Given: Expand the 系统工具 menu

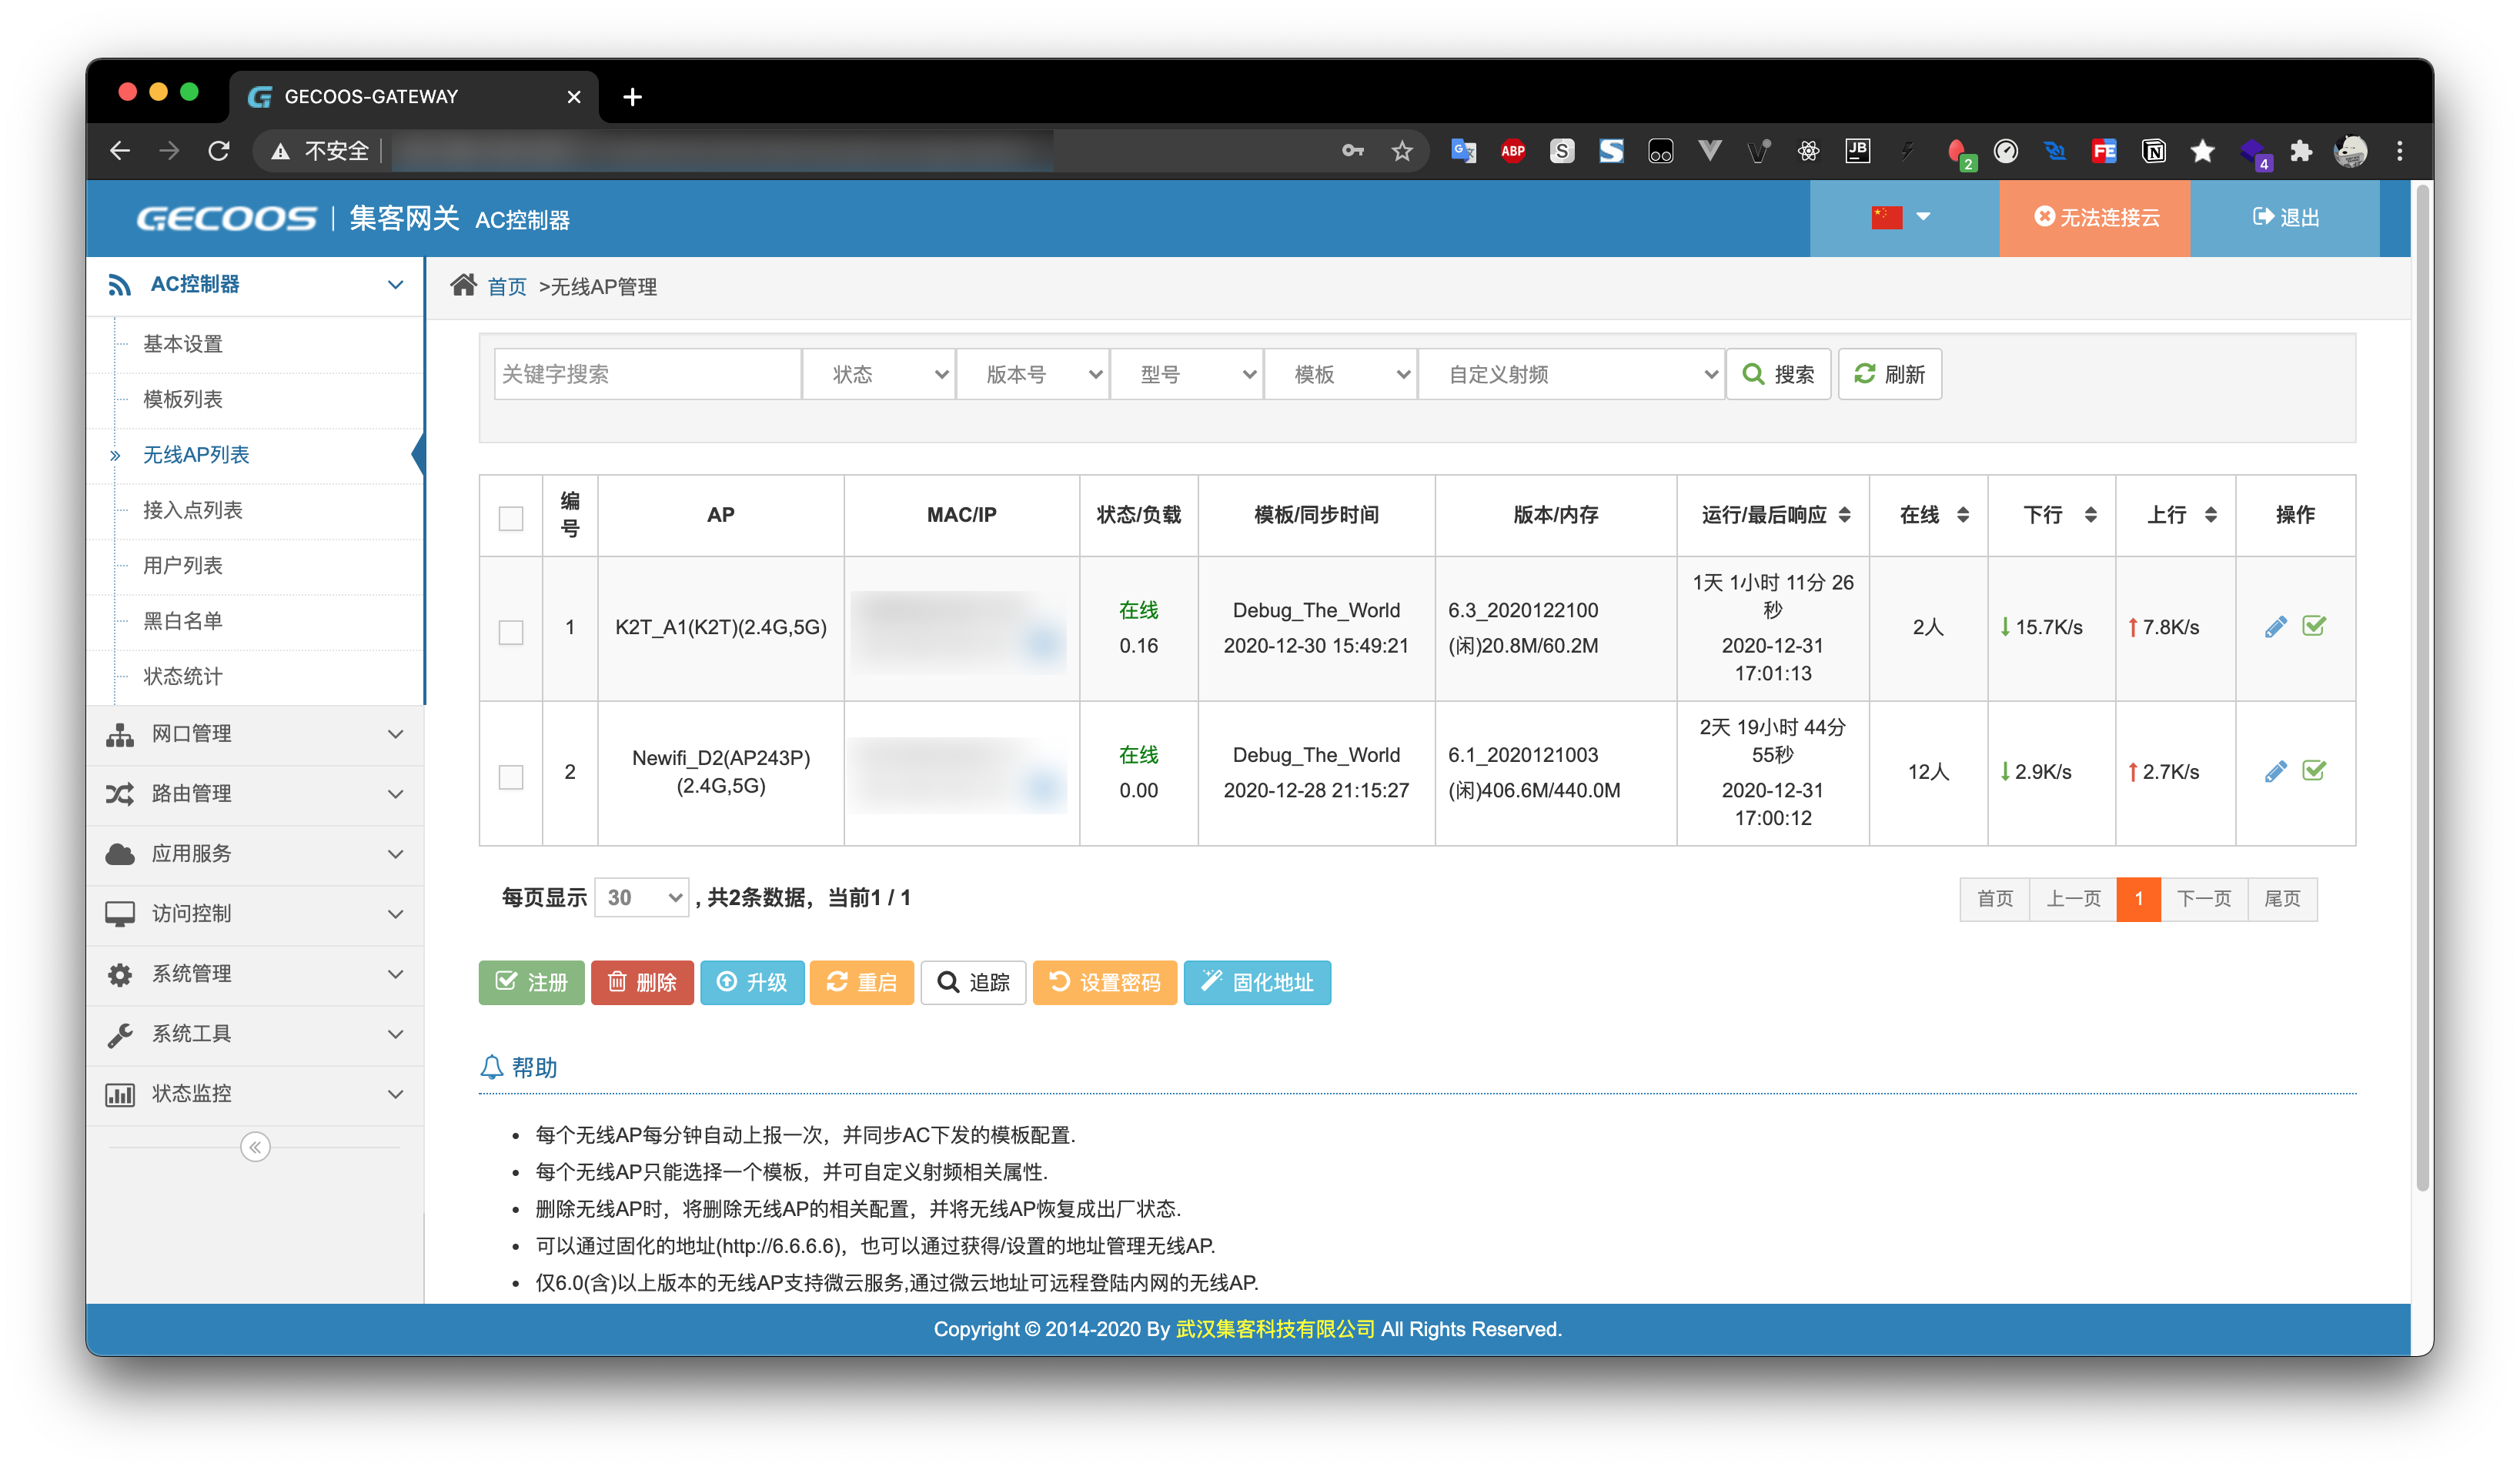Looking at the screenshot, I should [255, 1034].
